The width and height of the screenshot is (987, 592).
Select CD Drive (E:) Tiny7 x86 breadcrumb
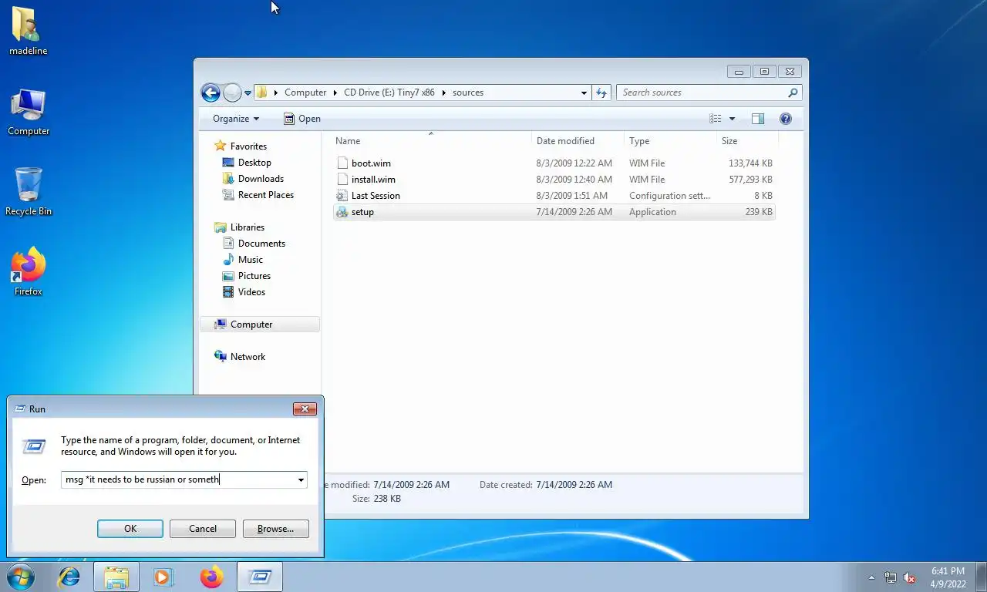pos(389,92)
